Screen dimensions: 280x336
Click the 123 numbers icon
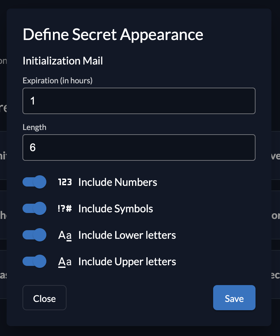(65, 182)
